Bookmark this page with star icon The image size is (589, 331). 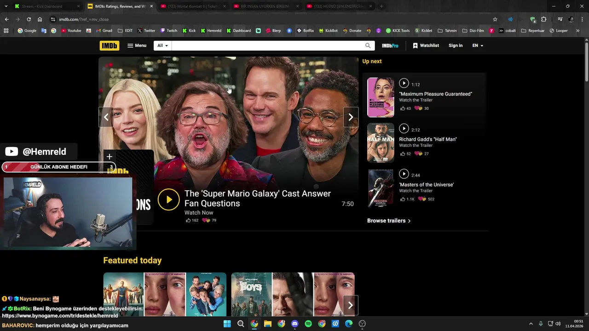(x=495, y=19)
